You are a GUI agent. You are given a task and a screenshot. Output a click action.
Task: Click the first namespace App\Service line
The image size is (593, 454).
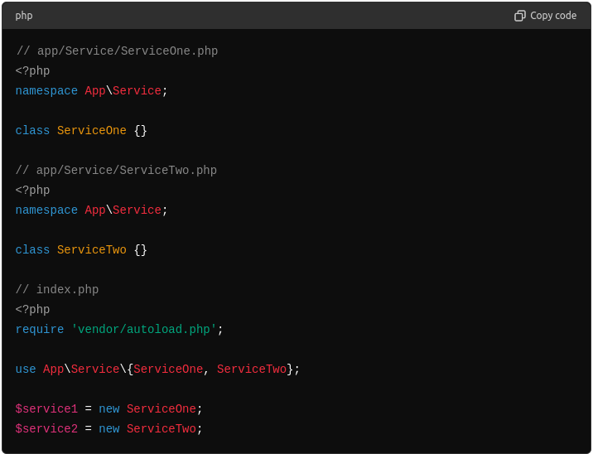click(92, 91)
